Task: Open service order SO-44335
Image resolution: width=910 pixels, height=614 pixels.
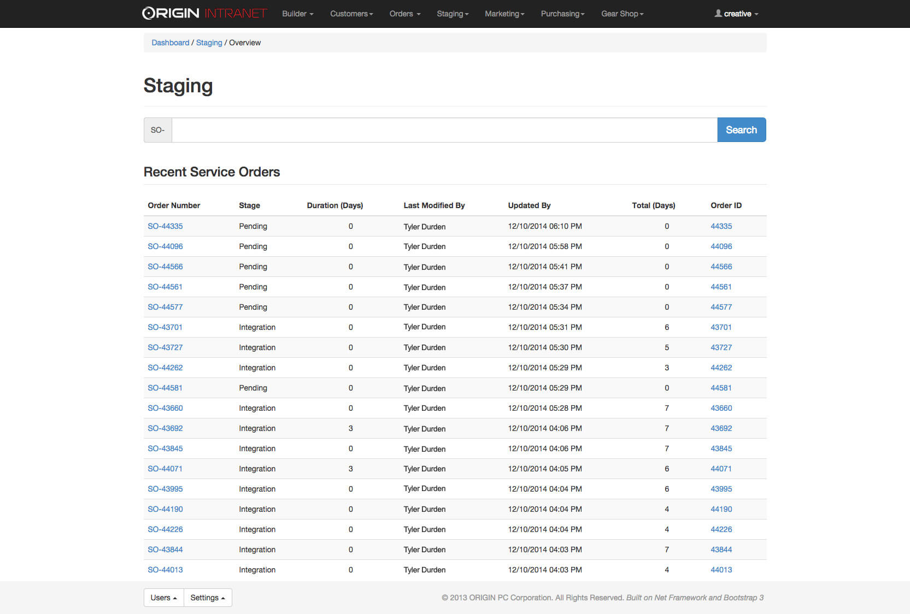Action: (x=165, y=226)
